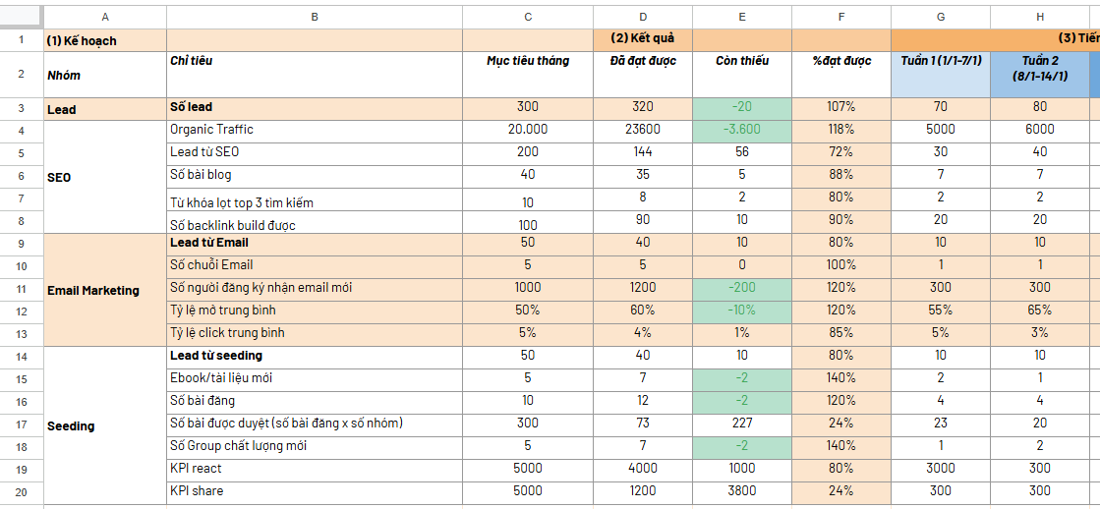
Task: Click the select-all corner box
Action: [22, 17]
